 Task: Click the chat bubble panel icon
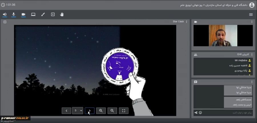click(196, 82)
